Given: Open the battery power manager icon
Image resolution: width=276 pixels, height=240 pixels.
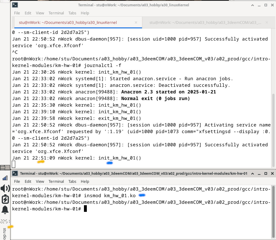Looking at the screenshot, I should [5, 199].
